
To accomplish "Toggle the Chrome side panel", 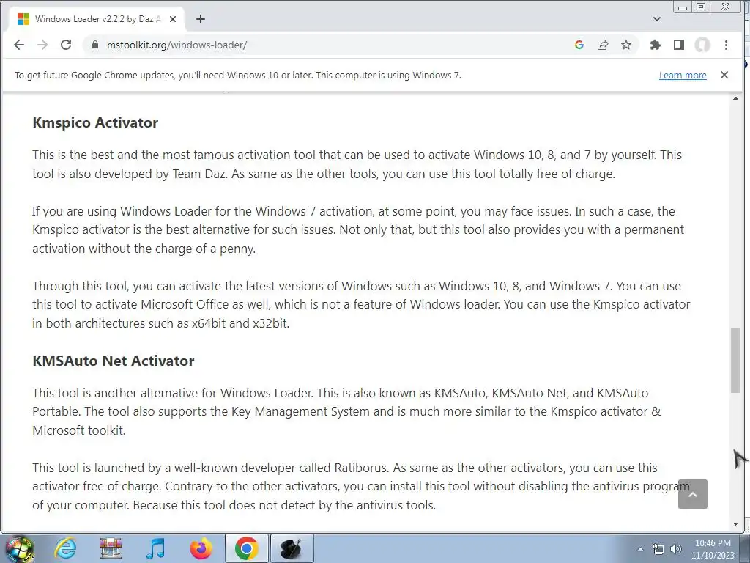I will (x=679, y=45).
